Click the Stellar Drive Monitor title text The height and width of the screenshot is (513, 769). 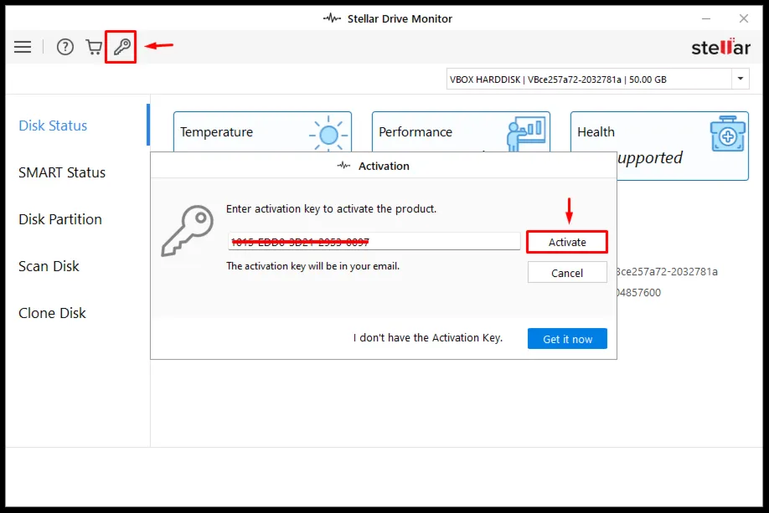tap(400, 18)
